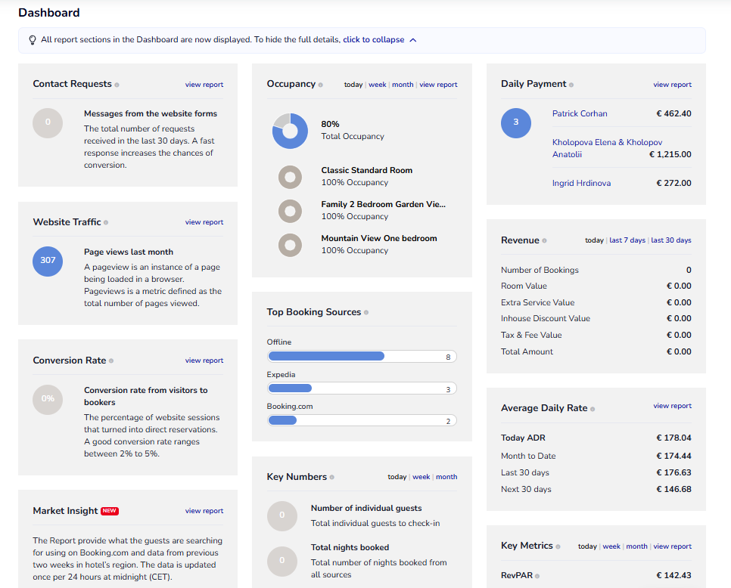The image size is (731, 588).
Task: Click the info dot next to Daily Payment
Action: pyautogui.click(x=571, y=85)
